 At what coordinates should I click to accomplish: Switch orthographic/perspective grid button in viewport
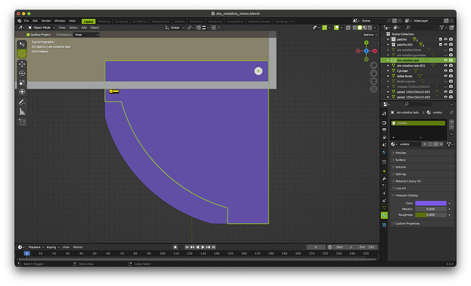(x=373, y=89)
